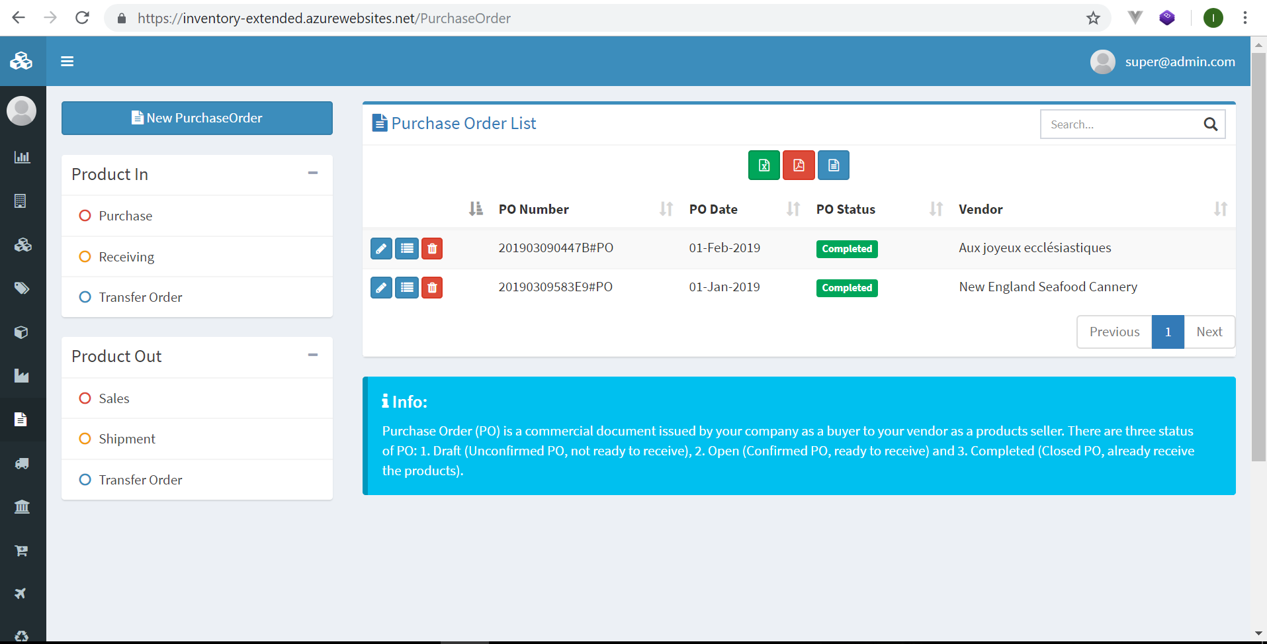Collapse the Product In panel

point(312,173)
